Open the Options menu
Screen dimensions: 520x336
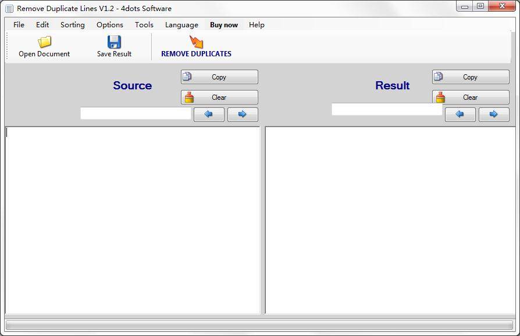click(x=109, y=24)
